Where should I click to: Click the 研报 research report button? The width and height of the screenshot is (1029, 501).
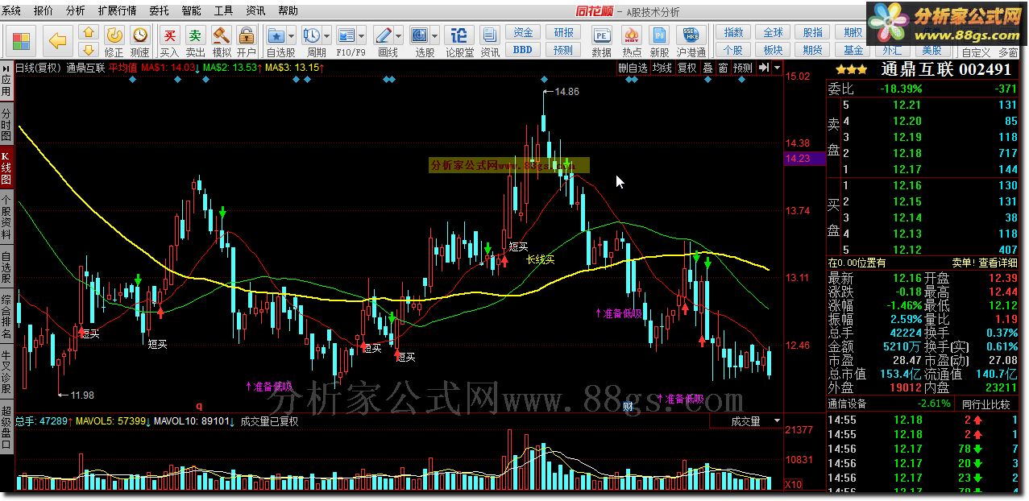(x=564, y=32)
